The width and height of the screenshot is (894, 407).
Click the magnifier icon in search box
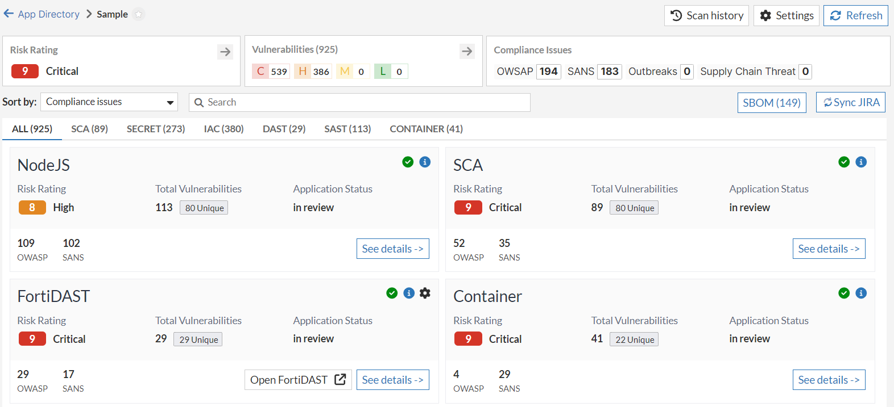pos(199,103)
